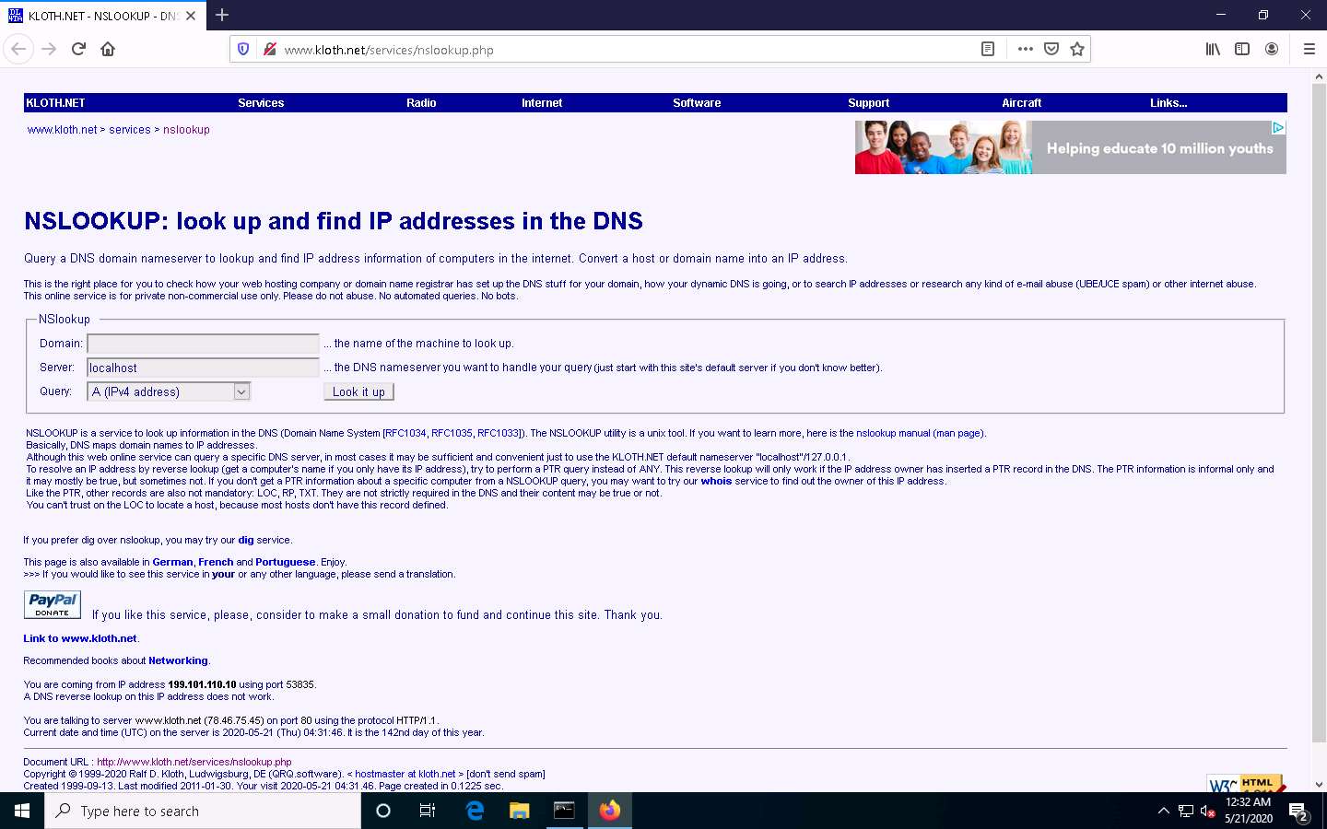The image size is (1327, 829).
Task: Open the Radio menu
Action: tap(421, 103)
